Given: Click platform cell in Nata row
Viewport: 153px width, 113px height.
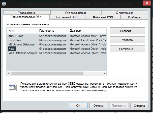Looking at the screenshot, I should [x=53, y=49].
